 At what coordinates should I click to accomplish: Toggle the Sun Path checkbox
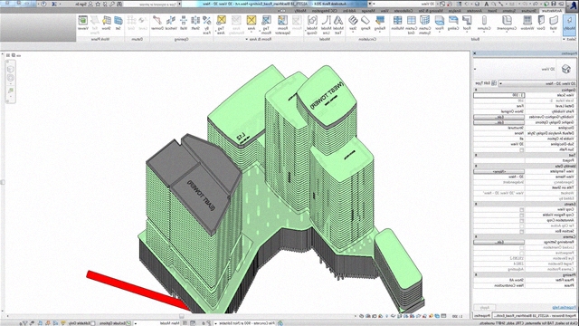coord(522,149)
